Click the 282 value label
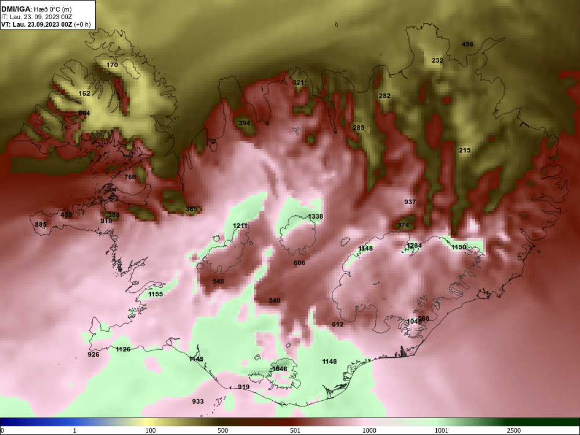580x435 pixels. (385, 96)
